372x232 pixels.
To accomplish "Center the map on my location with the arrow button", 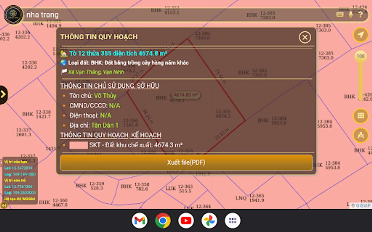I will 361,35.
